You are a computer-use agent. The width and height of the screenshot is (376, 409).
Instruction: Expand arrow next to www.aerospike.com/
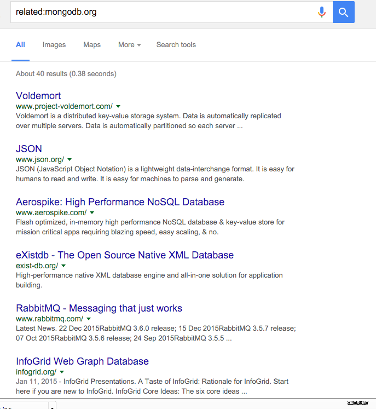[92, 212]
